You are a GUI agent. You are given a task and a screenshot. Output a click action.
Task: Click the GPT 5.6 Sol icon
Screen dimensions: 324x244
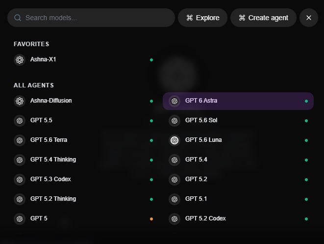[x=174, y=121]
